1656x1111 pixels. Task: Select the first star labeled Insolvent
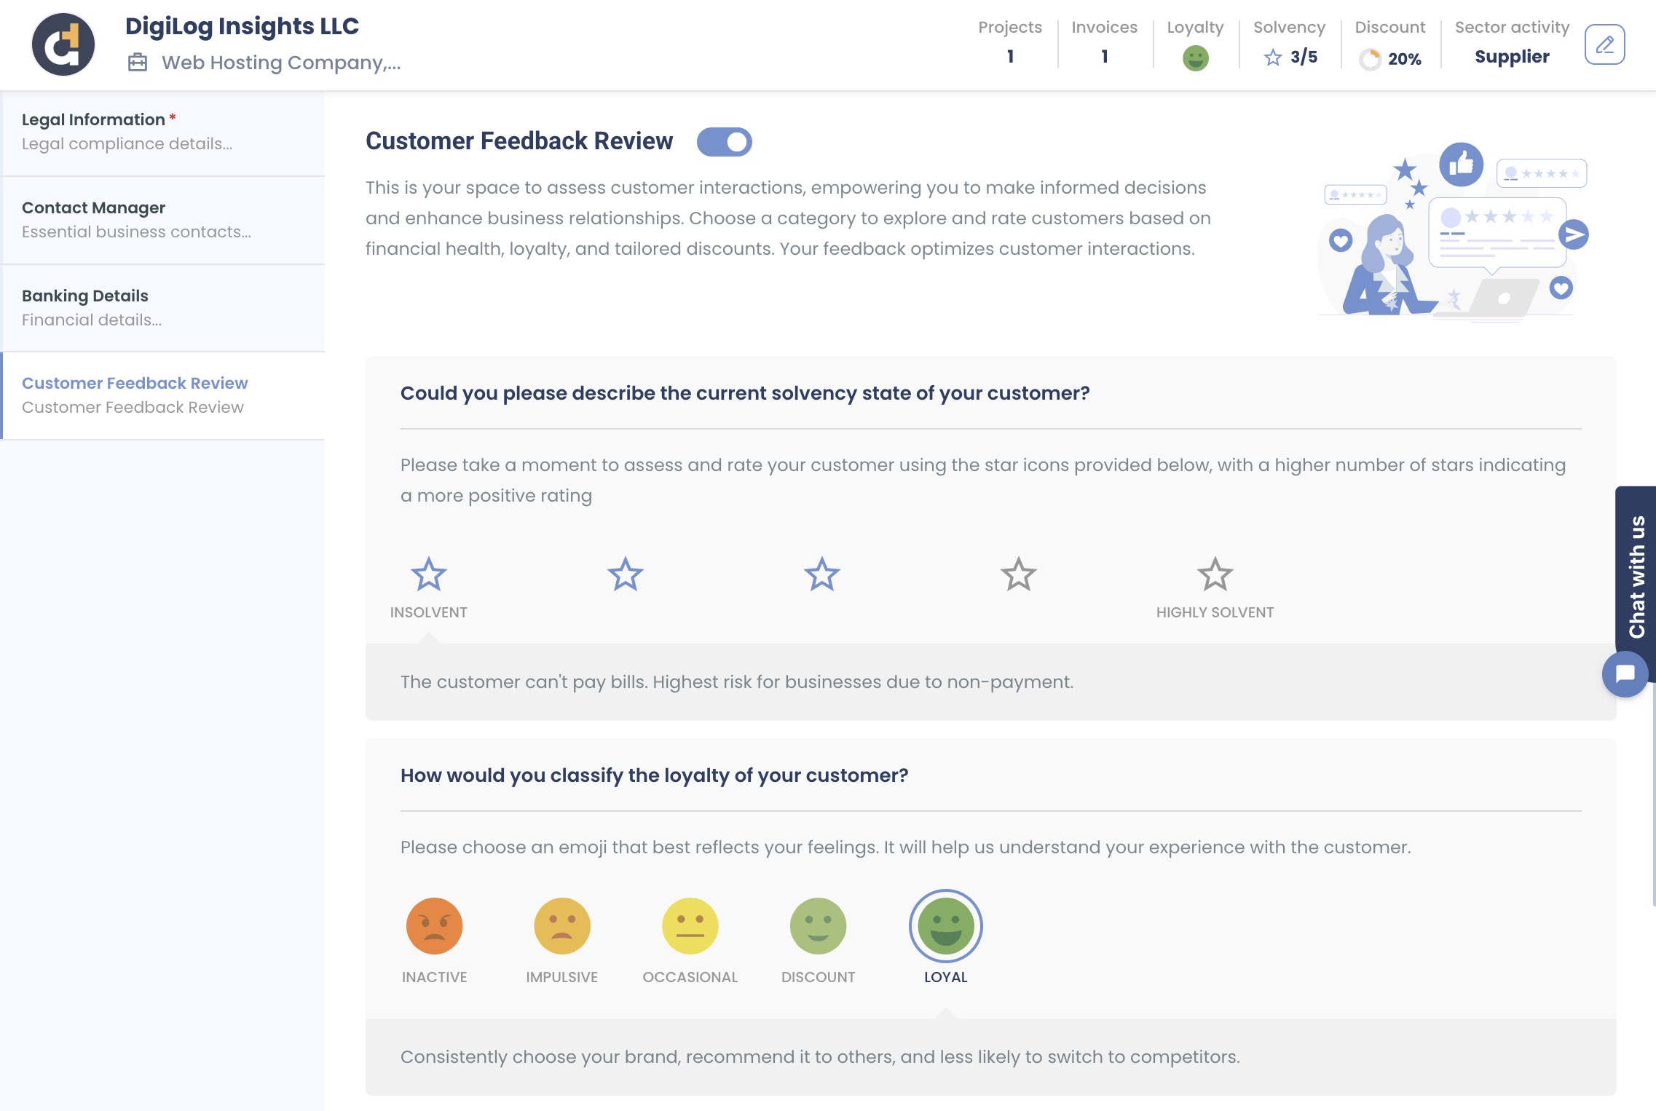pos(429,574)
